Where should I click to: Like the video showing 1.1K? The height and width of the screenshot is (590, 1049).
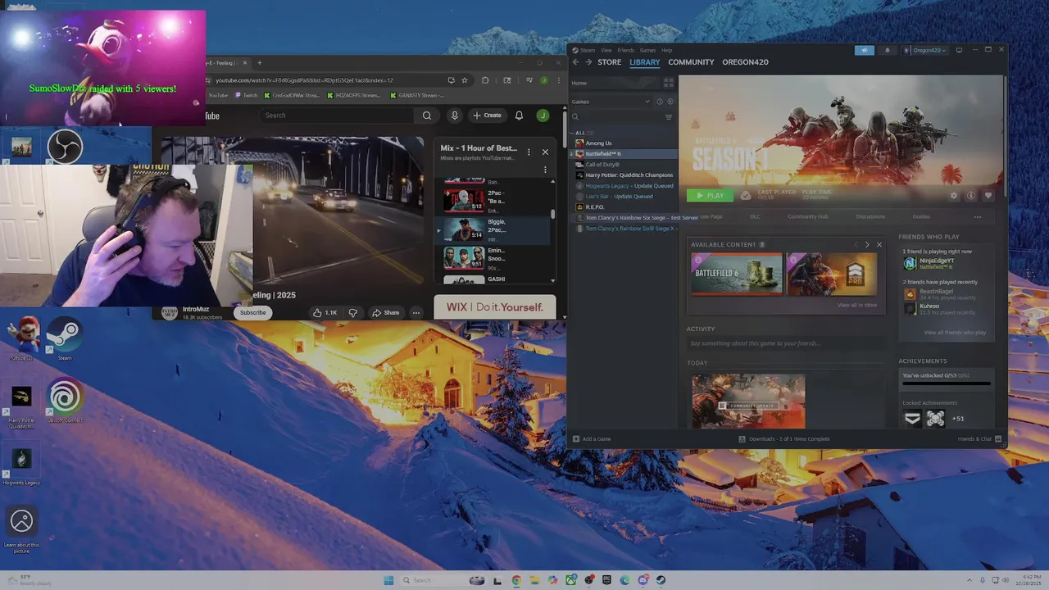tap(325, 312)
